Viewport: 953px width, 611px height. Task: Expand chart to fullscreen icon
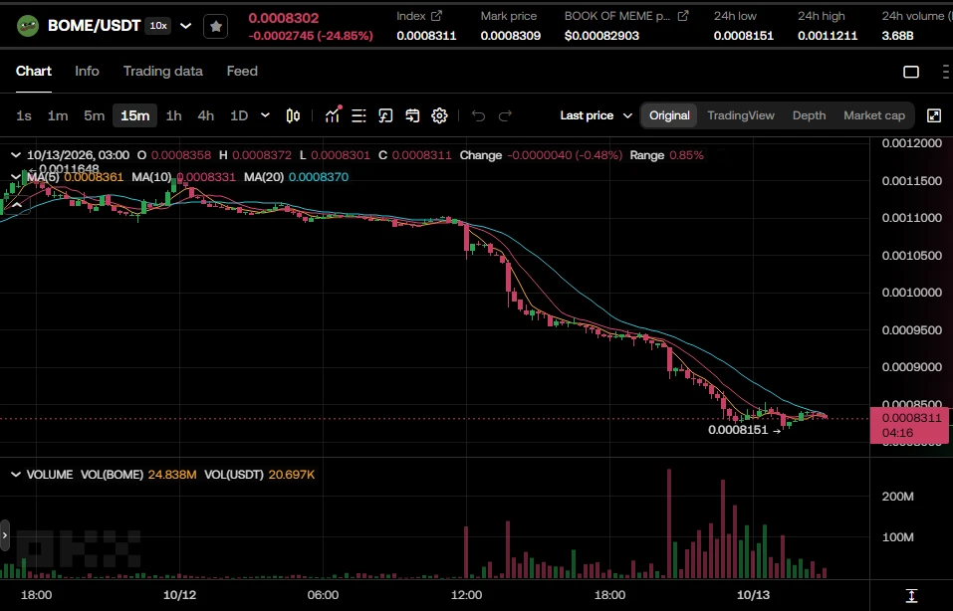[933, 115]
